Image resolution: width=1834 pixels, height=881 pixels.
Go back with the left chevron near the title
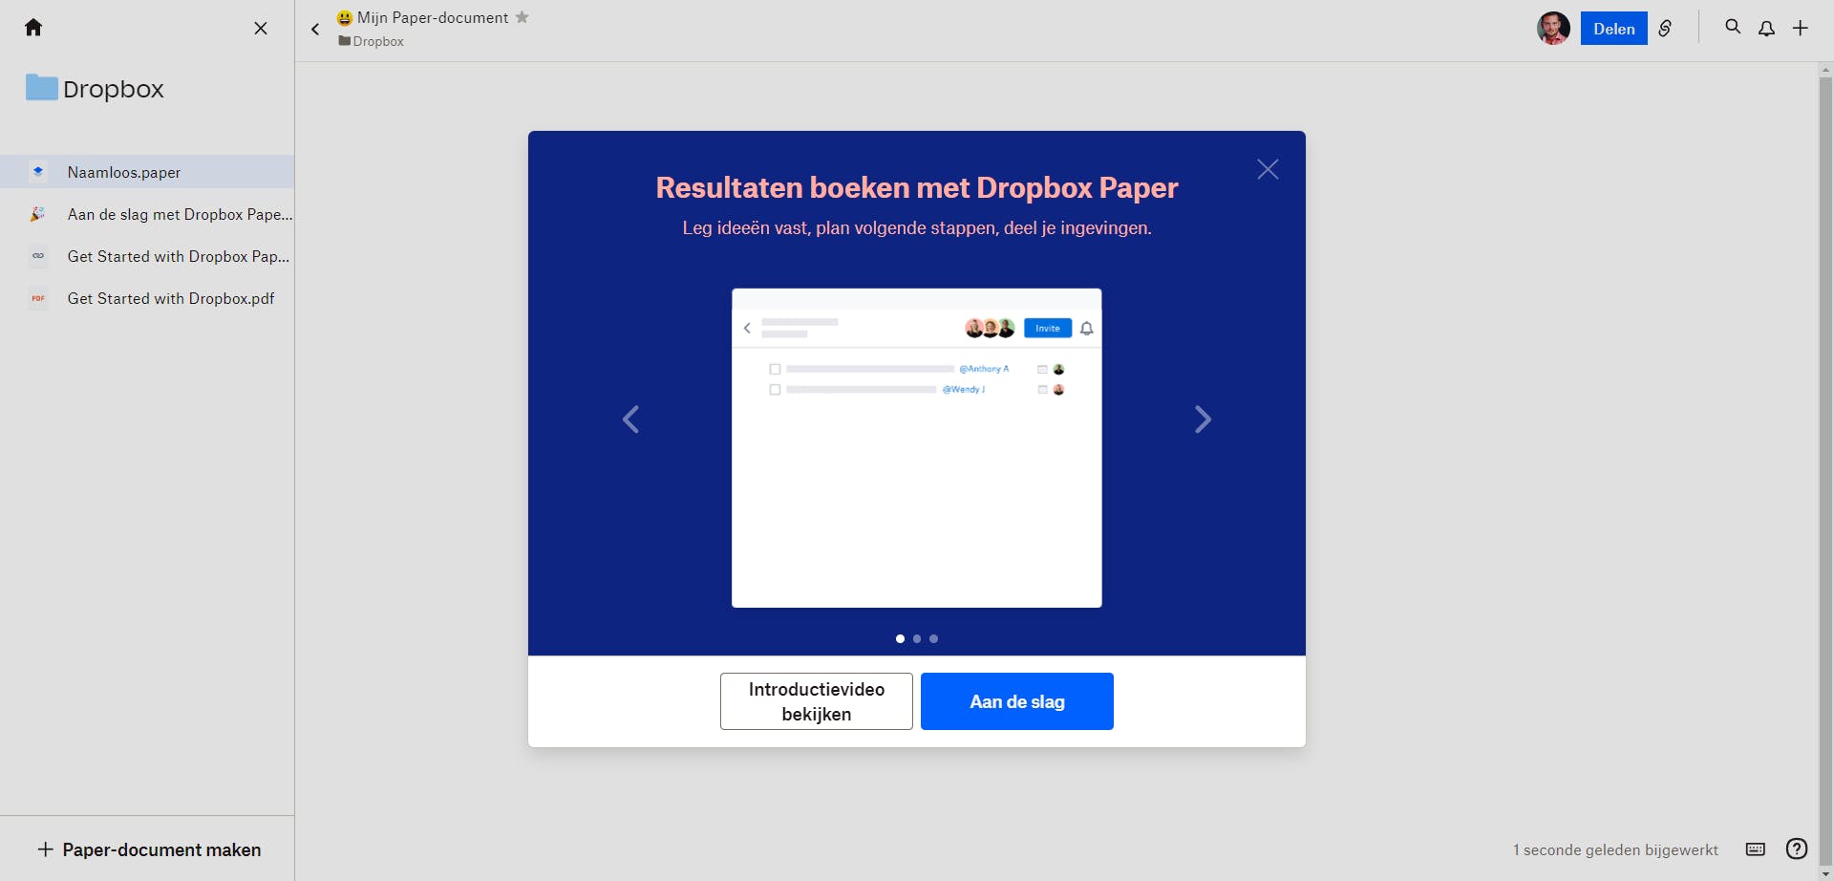pos(315,29)
